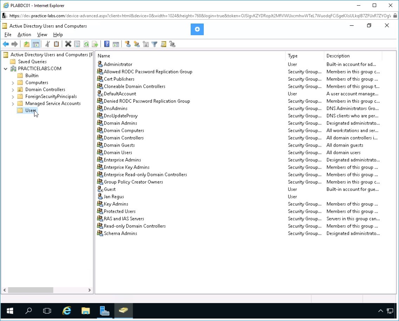Toggle the show/hide action pane icon
Screen dimensions: 399x321
[x=116, y=44]
